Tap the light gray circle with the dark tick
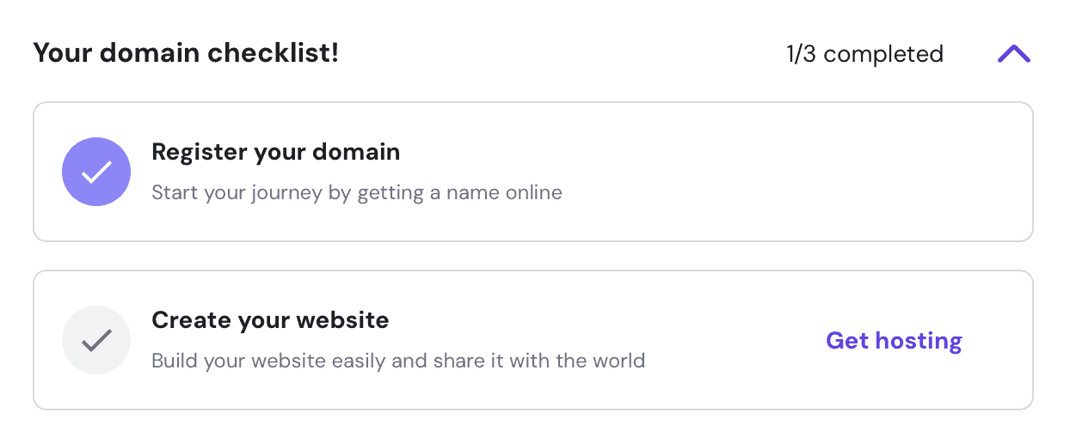Viewport: 1070px width, 431px height. pyautogui.click(x=96, y=340)
